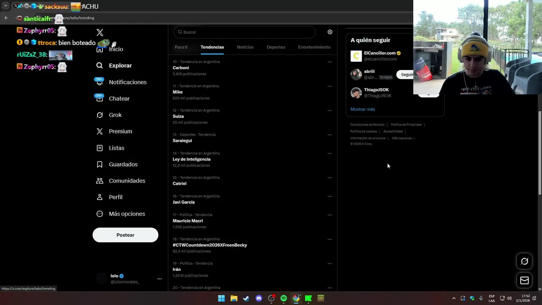This screenshot has width=542, height=305.
Task: Open more options for Carboni trend
Action: coord(329,62)
